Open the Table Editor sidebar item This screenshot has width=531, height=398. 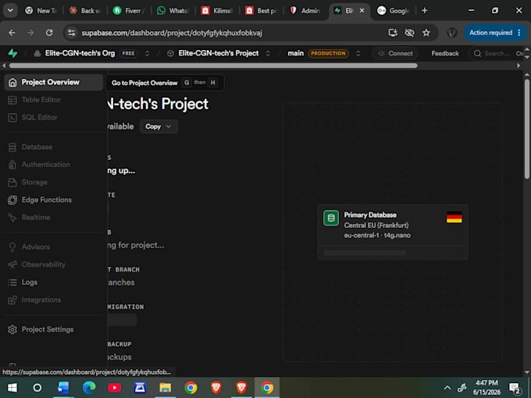54,100
